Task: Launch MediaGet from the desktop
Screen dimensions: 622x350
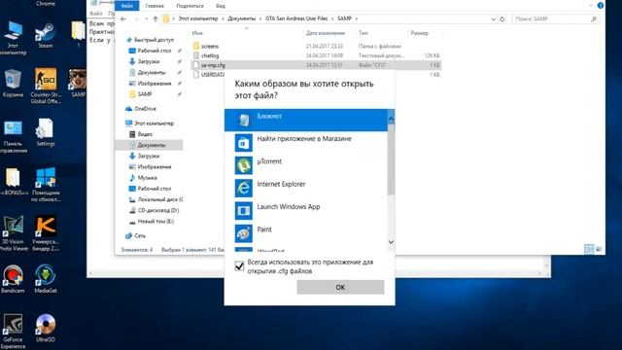Action: (x=46, y=279)
